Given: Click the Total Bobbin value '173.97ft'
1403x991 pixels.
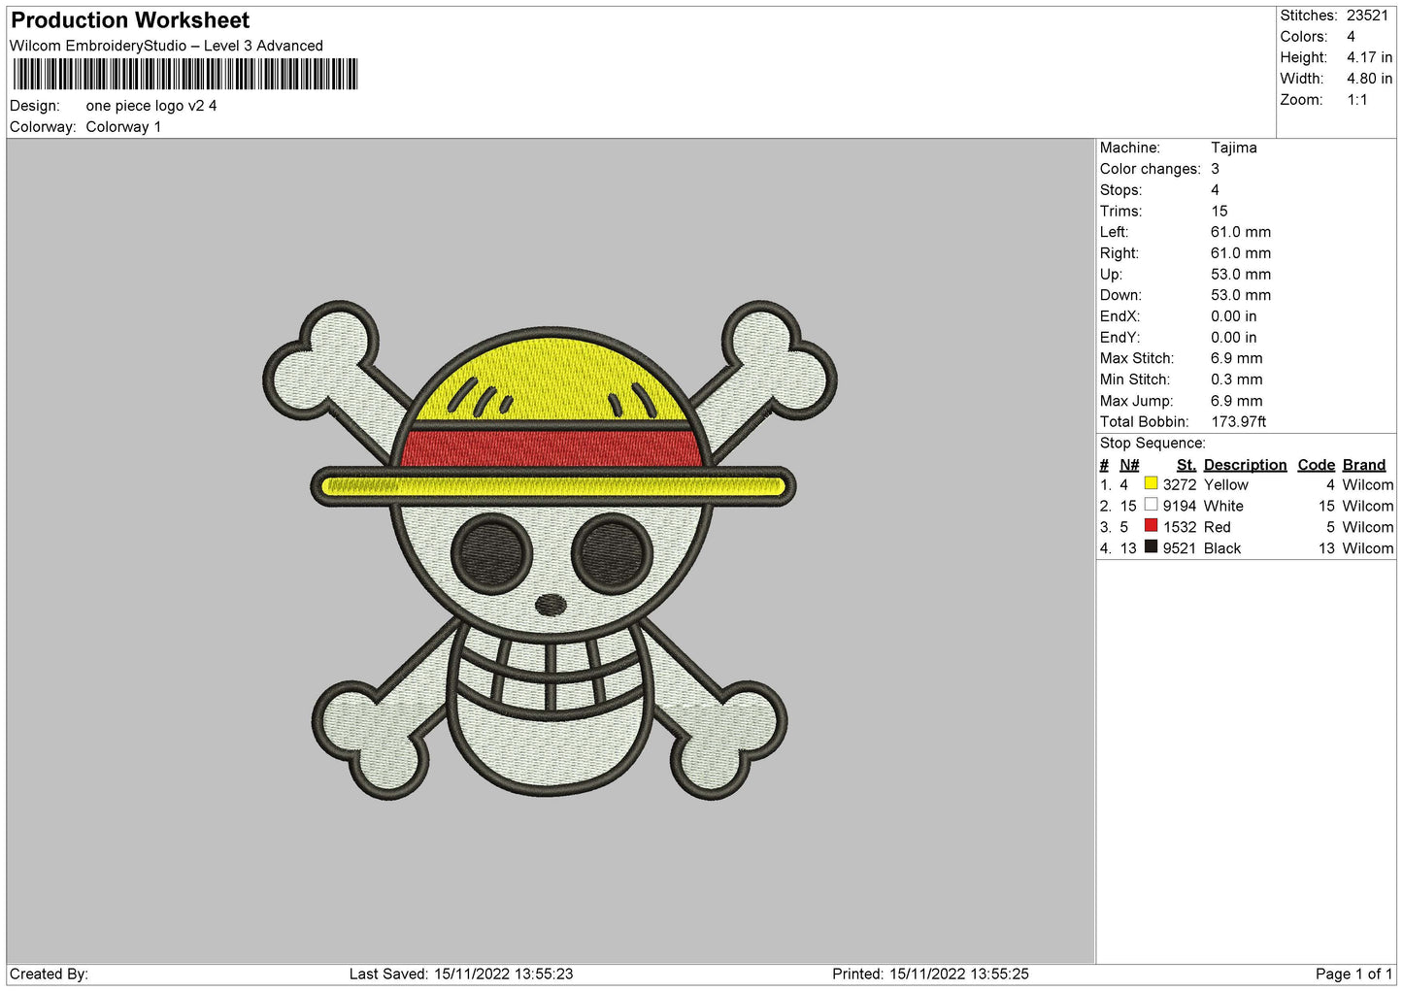Looking at the screenshot, I should (x=1239, y=422).
